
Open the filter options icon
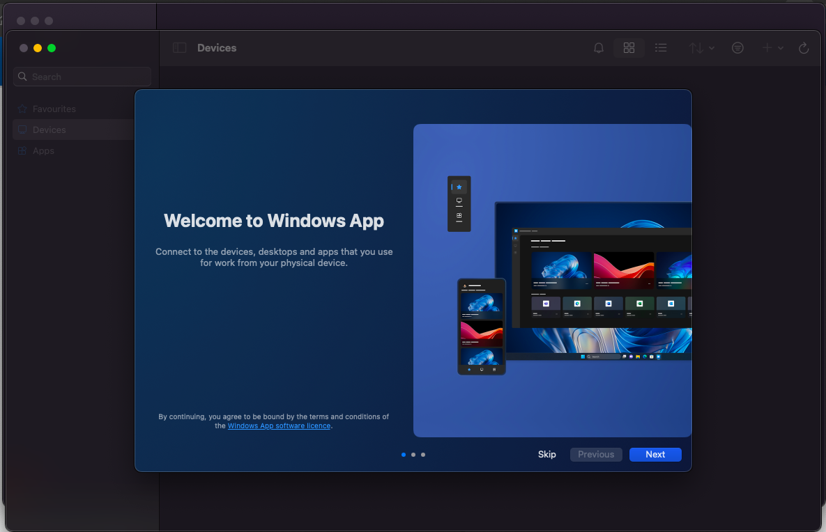coord(737,48)
